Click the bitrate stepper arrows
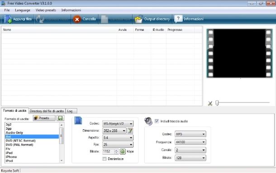 tap(116, 151)
